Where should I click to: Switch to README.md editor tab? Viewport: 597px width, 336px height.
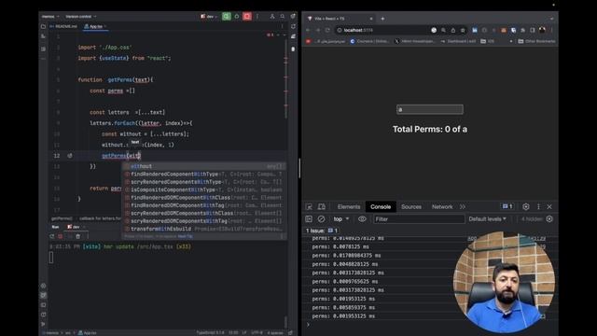pos(63,26)
